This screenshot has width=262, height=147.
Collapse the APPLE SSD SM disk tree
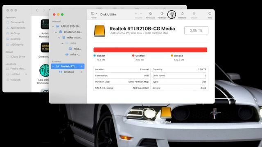(x=53, y=27)
